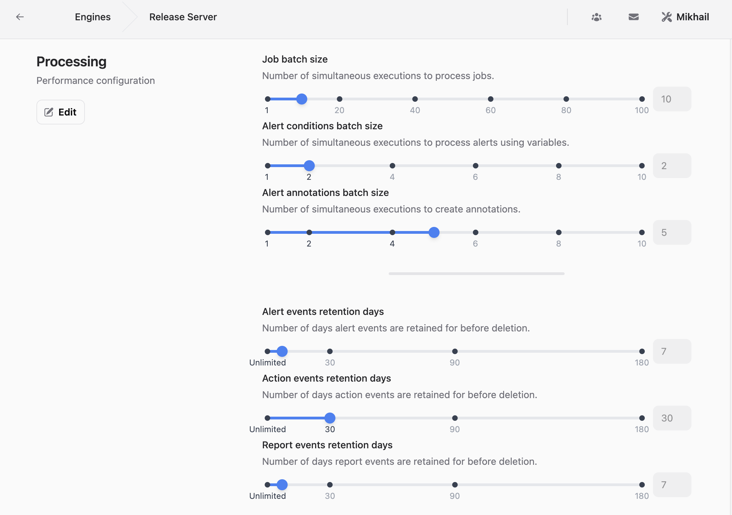The image size is (732, 515).
Task: Set Action events retention to 180 mark
Action: point(642,418)
